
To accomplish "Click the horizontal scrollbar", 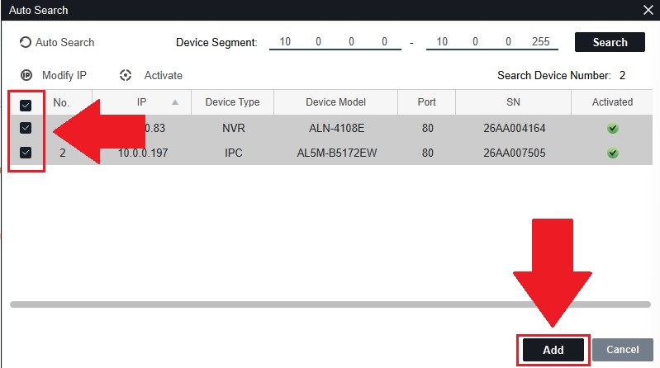I will (330, 304).
